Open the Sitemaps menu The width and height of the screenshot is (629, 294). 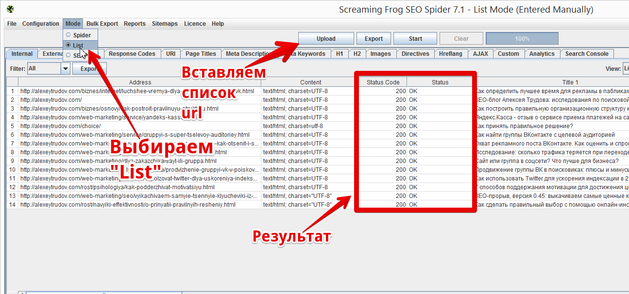(165, 24)
